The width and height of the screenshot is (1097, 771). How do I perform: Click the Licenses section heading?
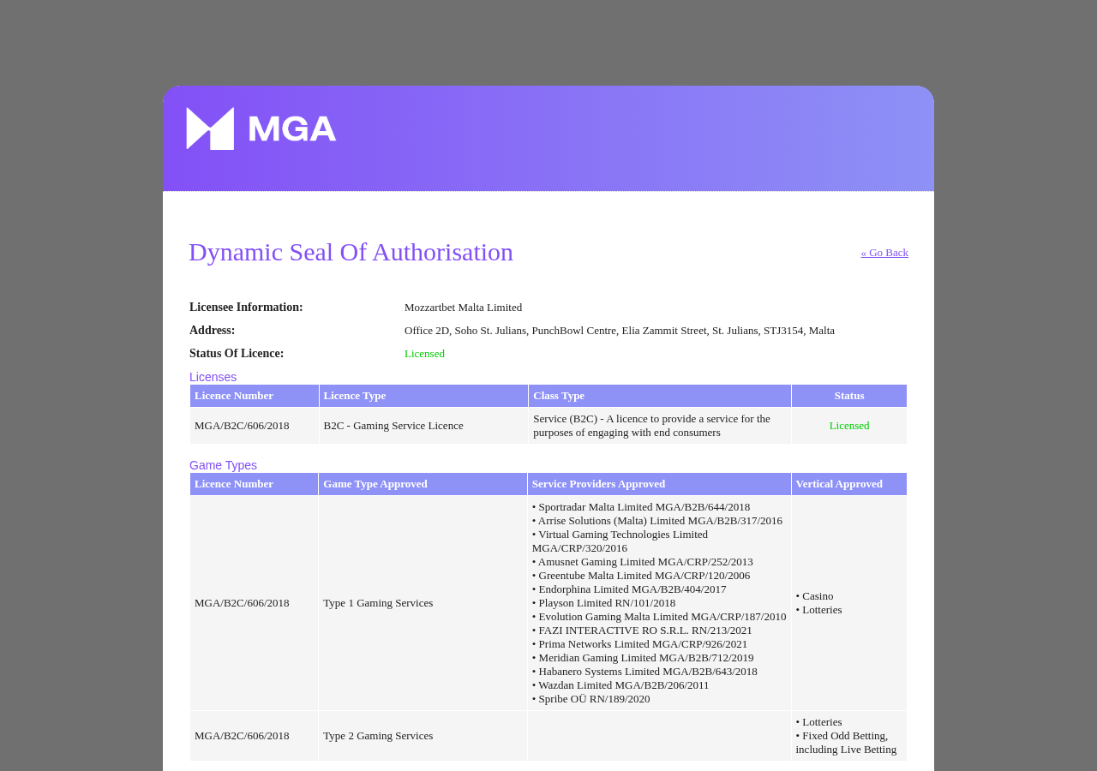pos(213,377)
